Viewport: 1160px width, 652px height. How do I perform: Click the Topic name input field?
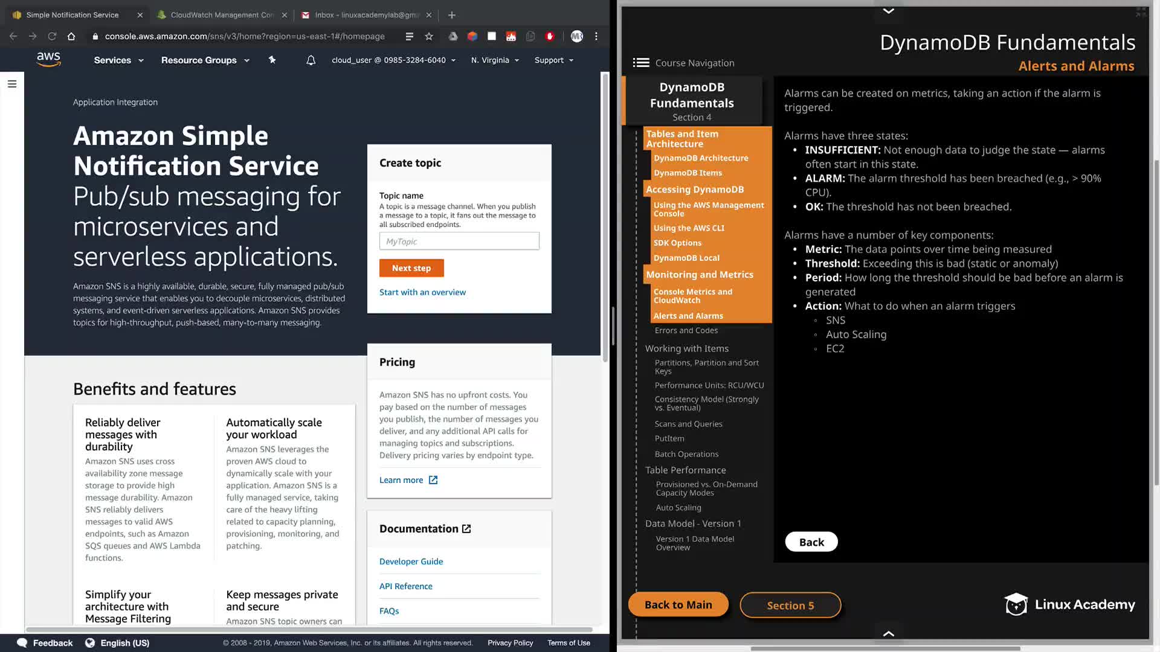[x=459, y=241]
